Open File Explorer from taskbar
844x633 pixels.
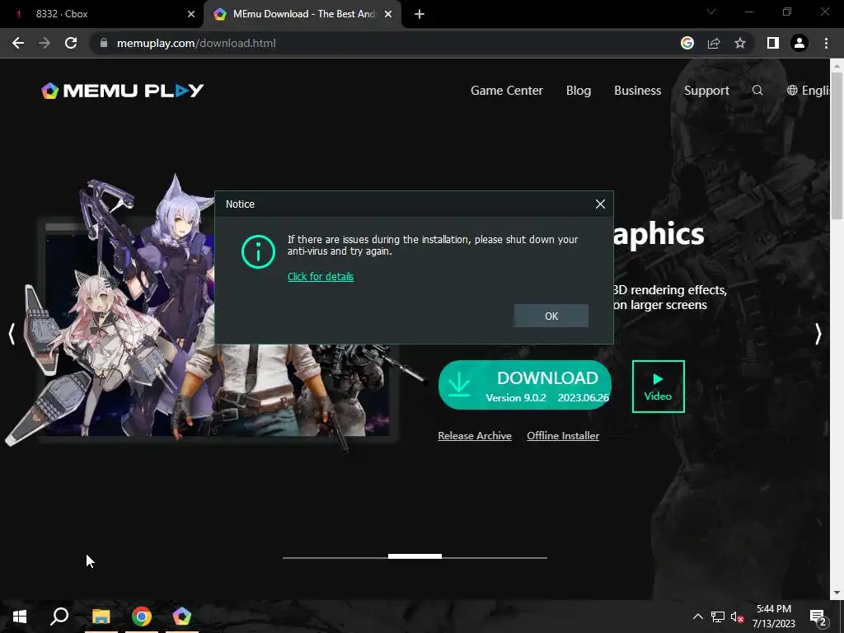tap(101, 617)
